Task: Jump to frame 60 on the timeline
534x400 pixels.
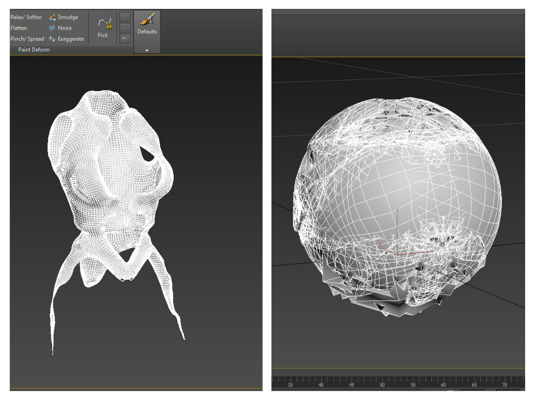Action: pos(443,385)
